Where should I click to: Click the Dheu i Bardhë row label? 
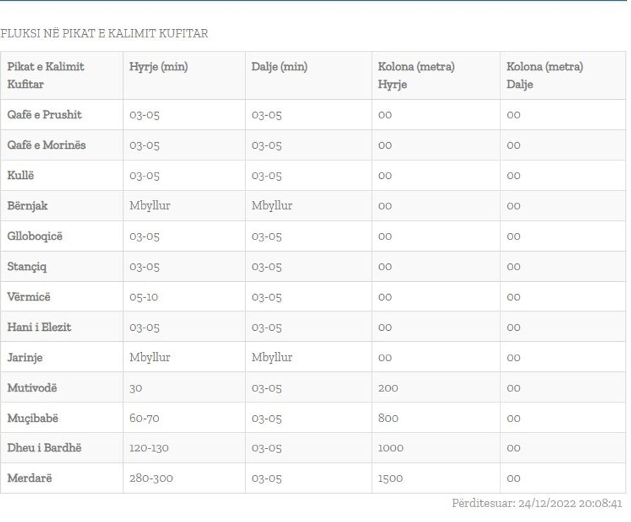[44, 448]
